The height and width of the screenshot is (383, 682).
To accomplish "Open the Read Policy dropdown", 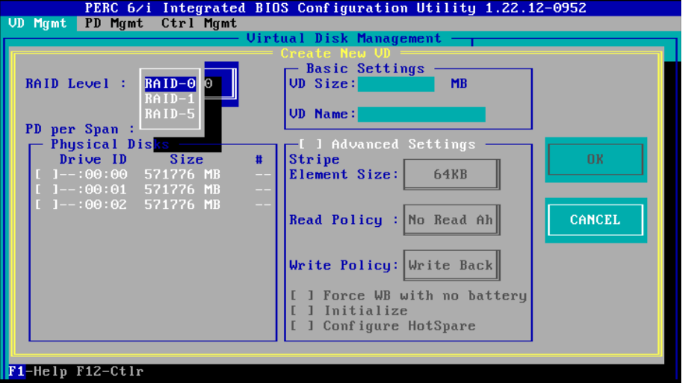I will click(x=451, y=220).
